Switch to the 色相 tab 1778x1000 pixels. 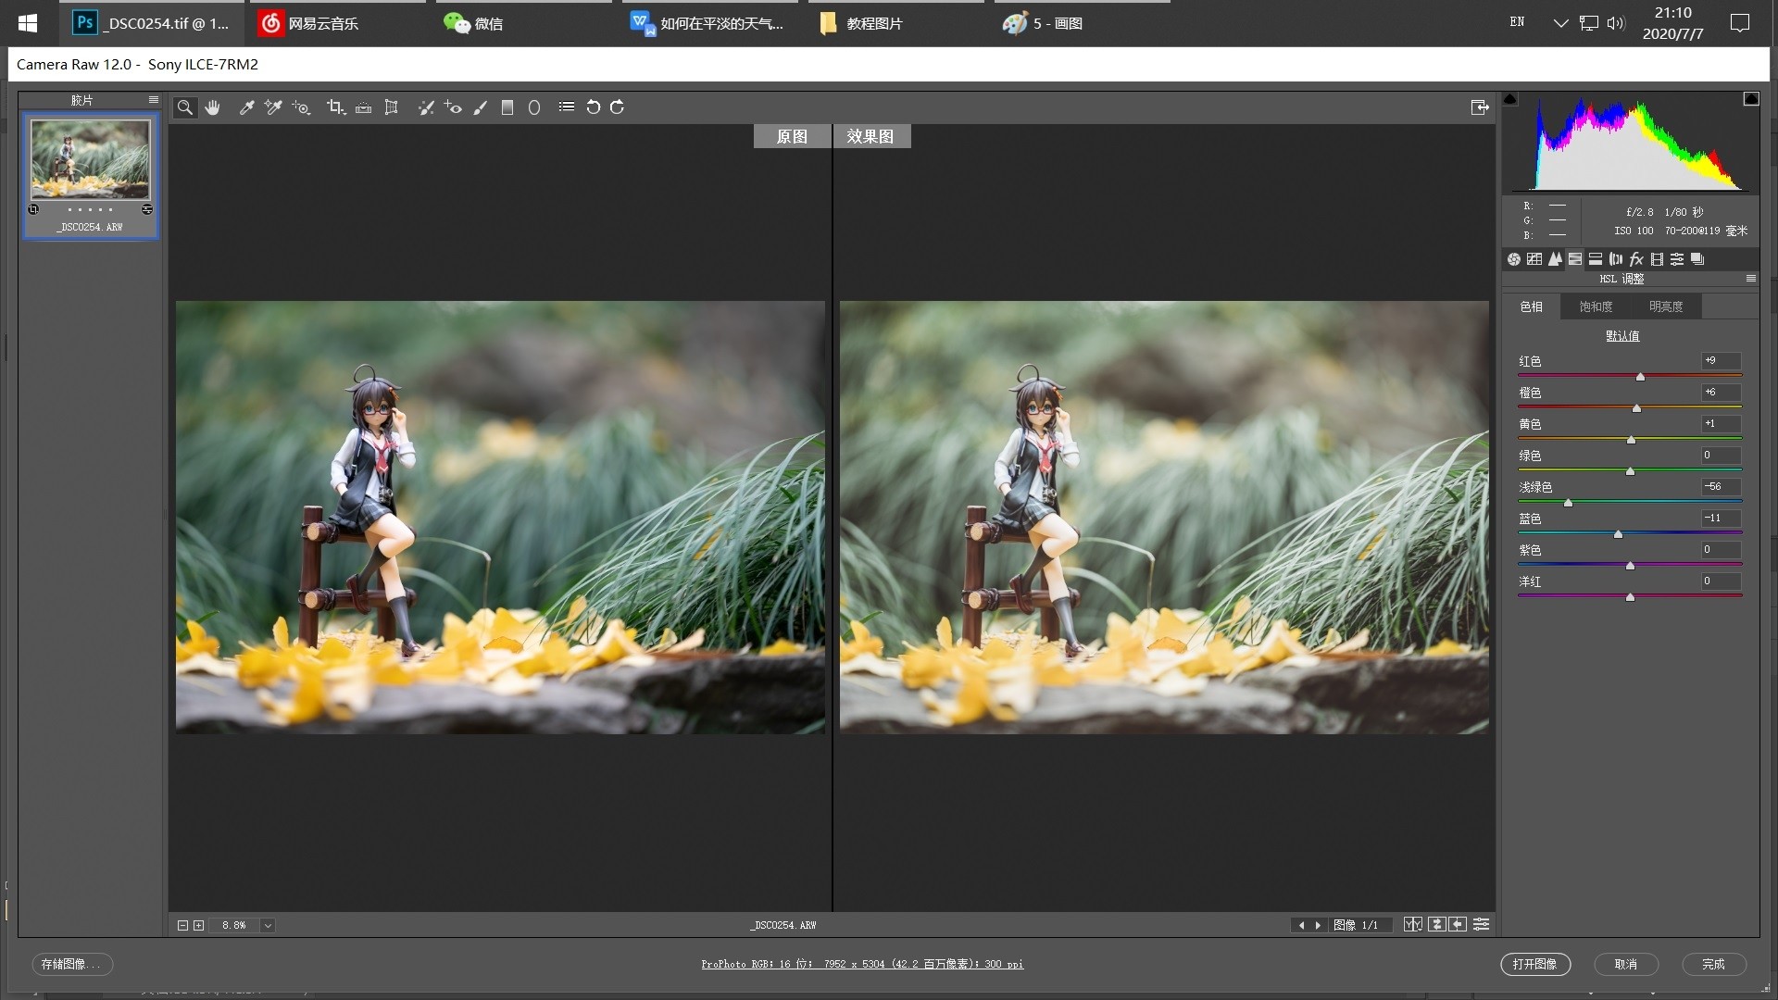(x=1532, y=306)
